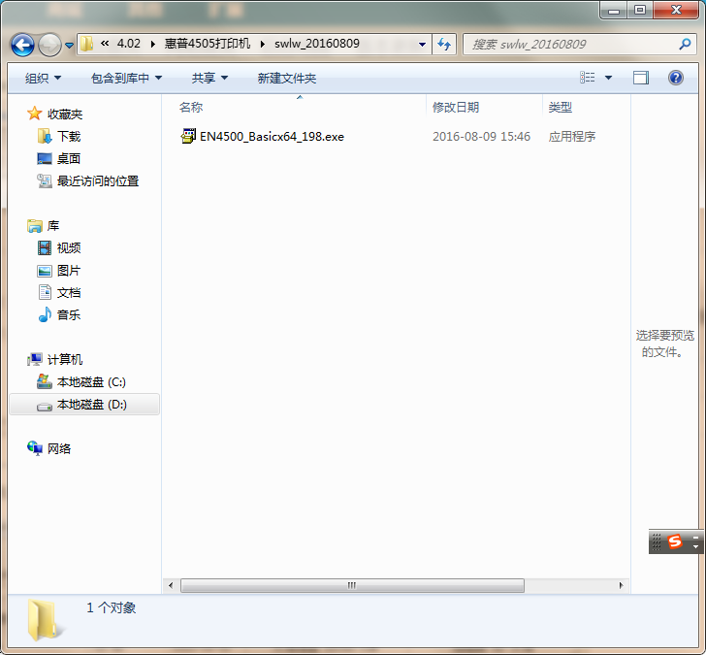The image size is (706, 655).
Task: Click the keyboard grid icon beside Sogou
Action: [657, 541]
